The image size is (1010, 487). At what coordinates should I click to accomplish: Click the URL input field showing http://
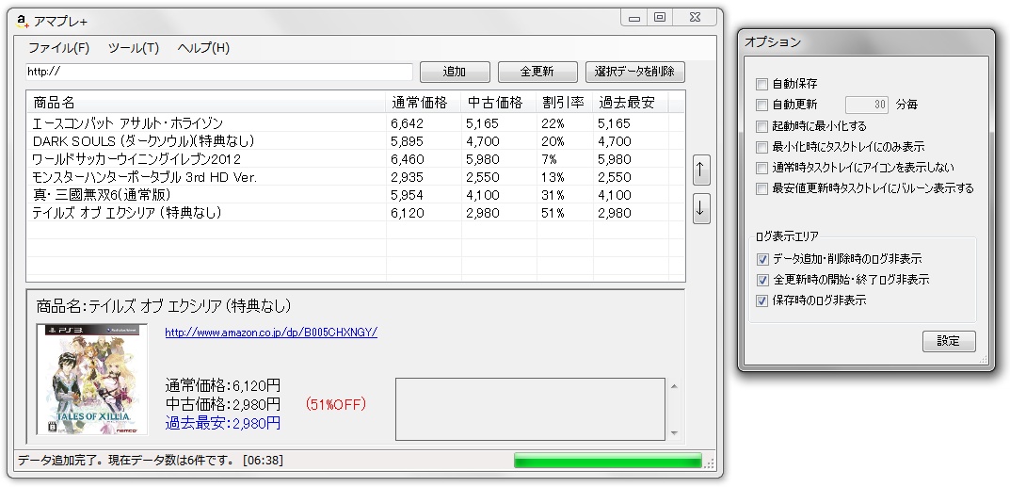click(219, 72)
